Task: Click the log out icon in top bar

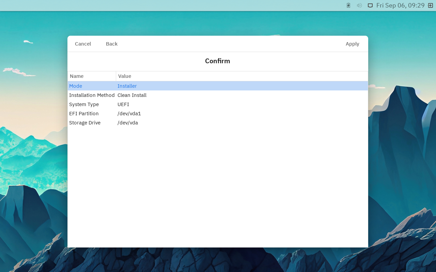Action: click(430, 5)
